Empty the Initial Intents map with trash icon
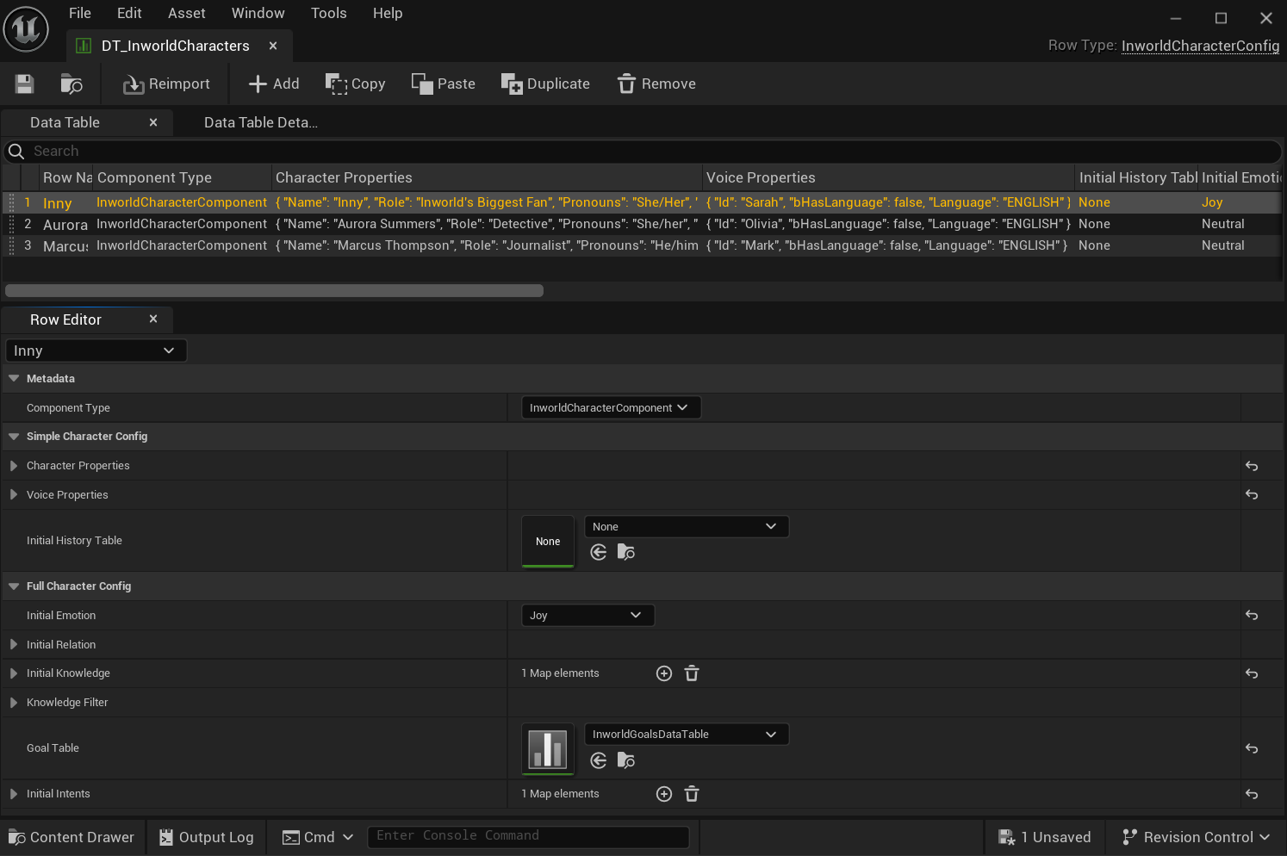This screenshot has height=856, width=1287. pyautogui.click(x=691, y=794)
